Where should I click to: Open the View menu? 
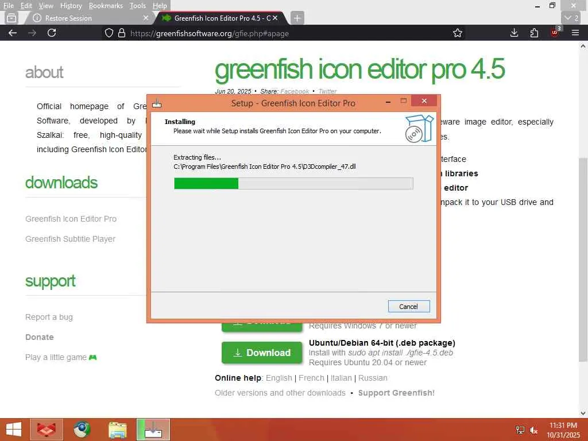(46, 6)
